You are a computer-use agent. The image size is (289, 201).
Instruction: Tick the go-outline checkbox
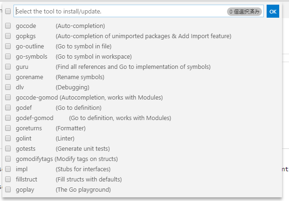point(8,47)
